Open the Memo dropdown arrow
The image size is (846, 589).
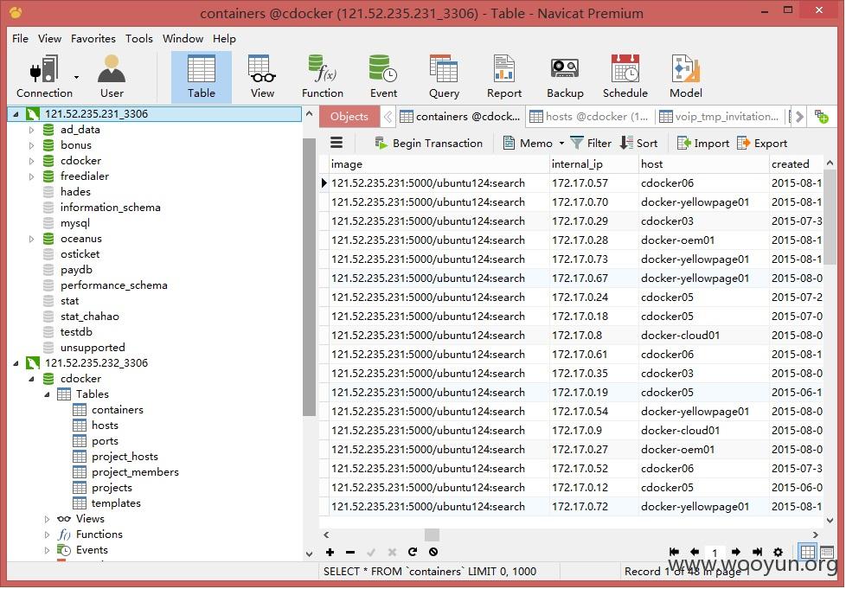pyautogui.click(x=561, y=144)
